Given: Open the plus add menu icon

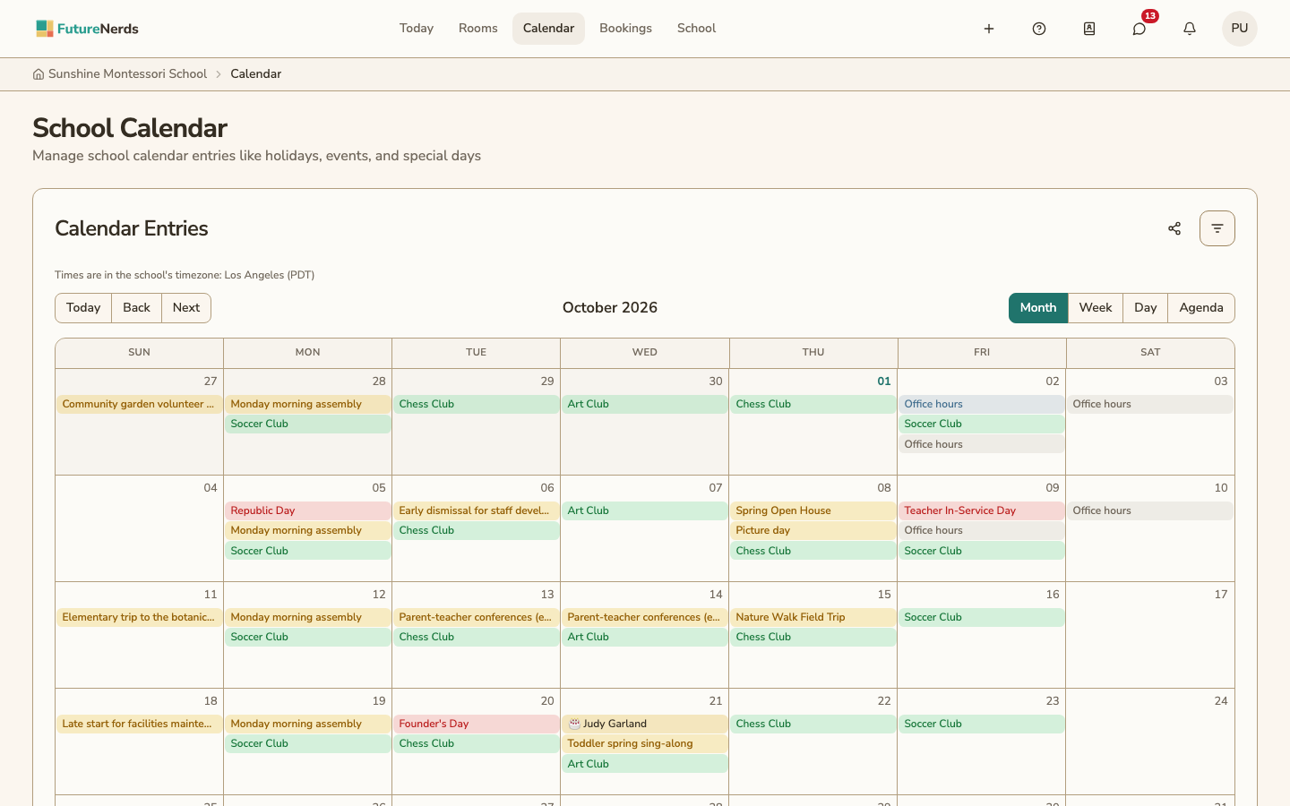Looking at the screenshot, I should (989, 29).
